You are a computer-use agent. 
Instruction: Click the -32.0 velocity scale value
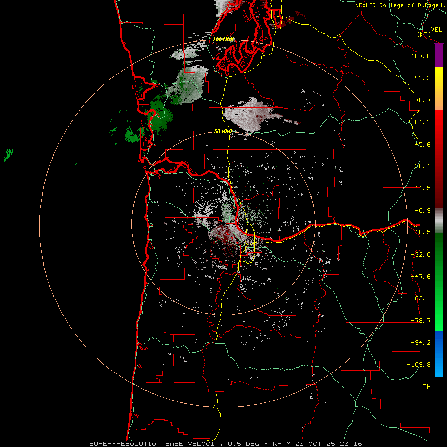(x=421, y=255)
